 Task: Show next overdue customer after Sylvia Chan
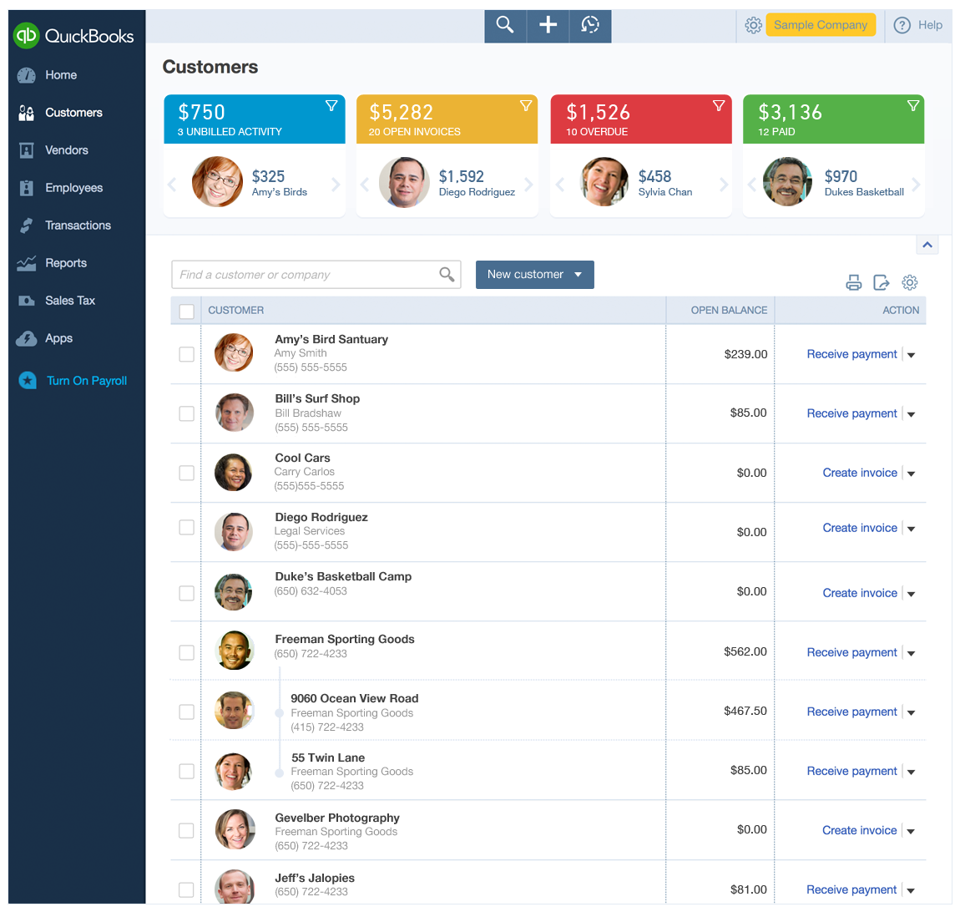coord(724,185)
